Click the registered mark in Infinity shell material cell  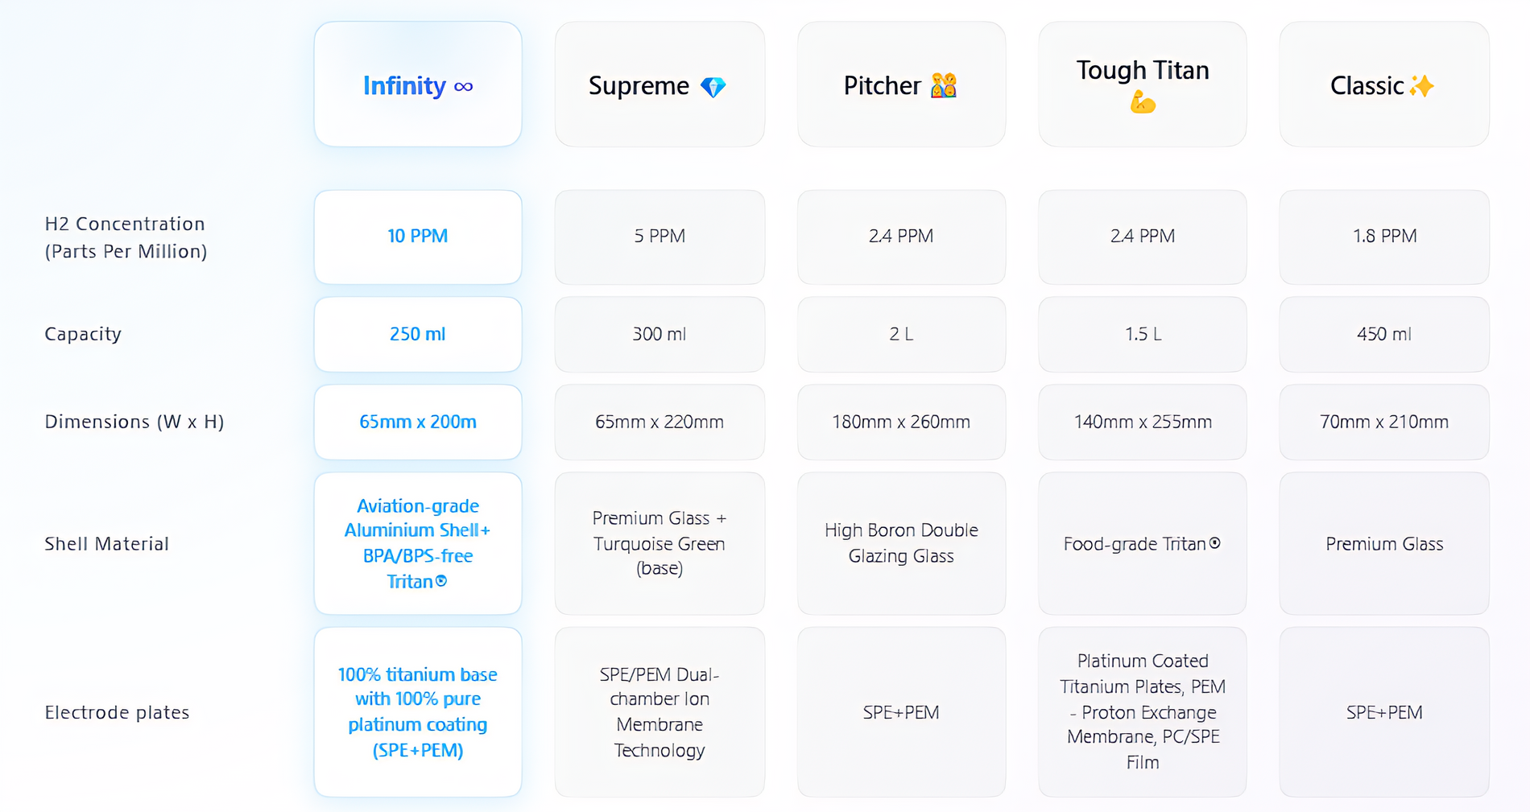(x=440, y=580)
